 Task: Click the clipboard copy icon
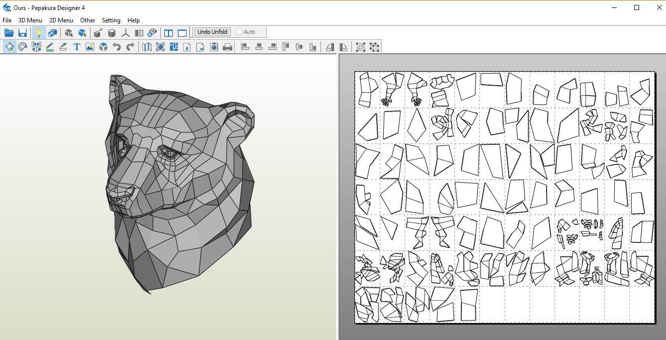[x=214, y=47]
